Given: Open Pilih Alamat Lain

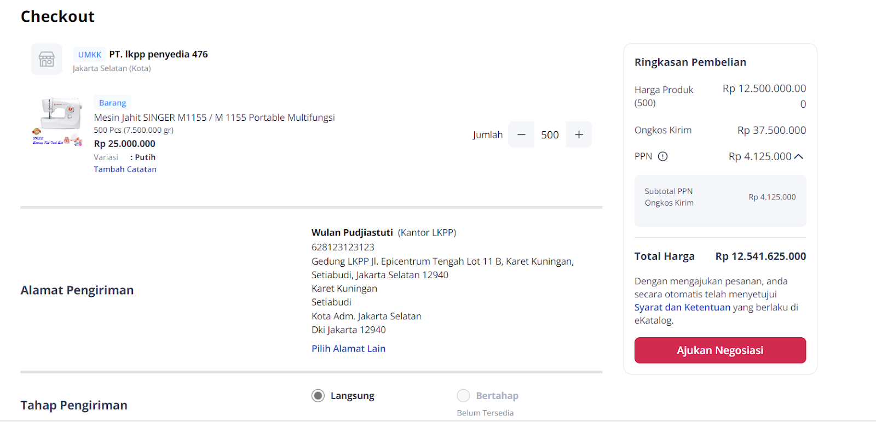Looking at the screenshot, I should [x=348, y=348].
